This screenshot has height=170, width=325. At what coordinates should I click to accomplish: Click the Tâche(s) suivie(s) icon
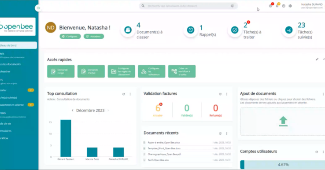pyautogui.click(x=289, y=30)
